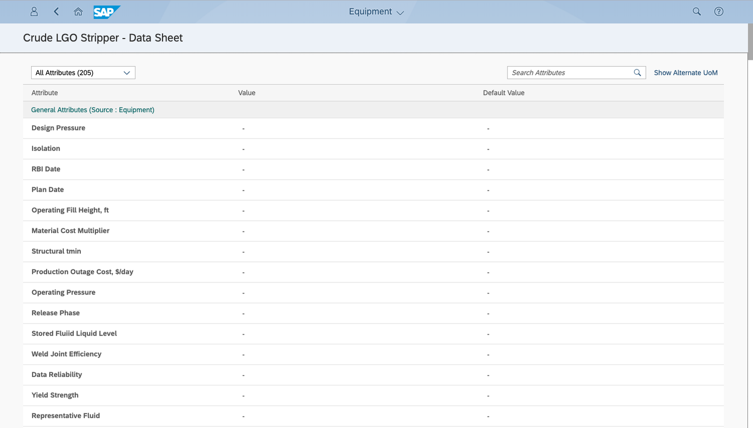The image size is (753, 428).
Task: Open global search via magnifier icon
Action: 696,11
